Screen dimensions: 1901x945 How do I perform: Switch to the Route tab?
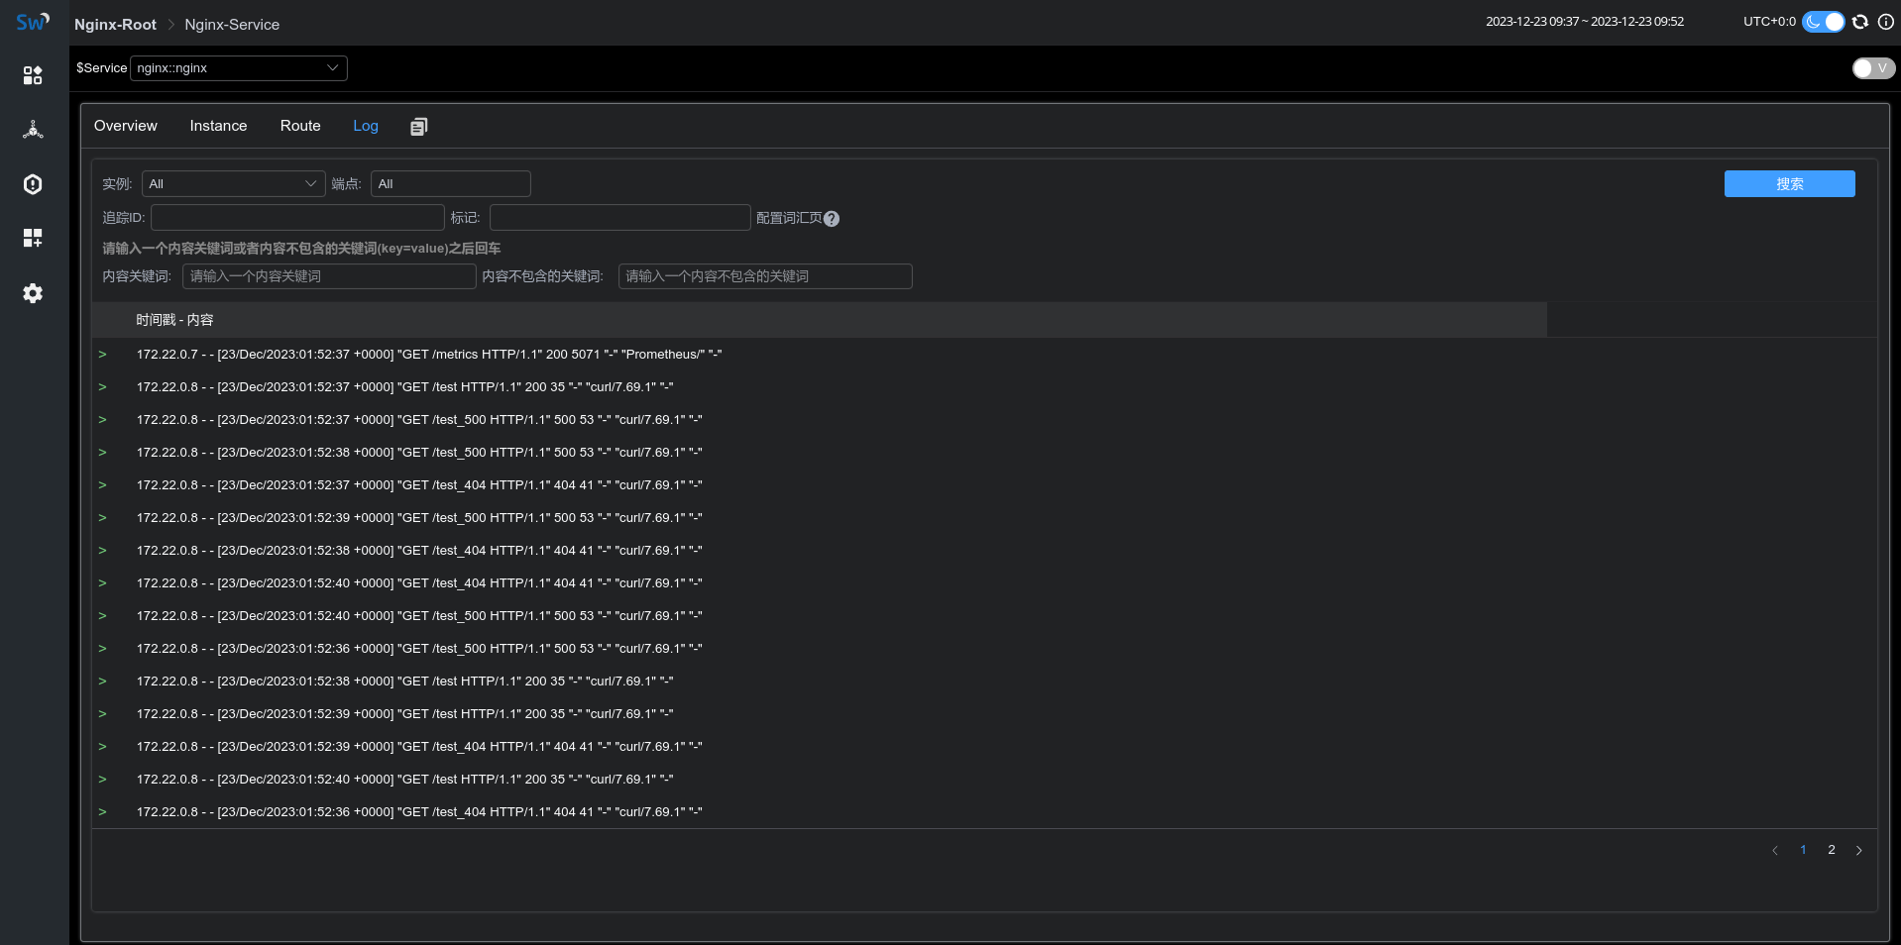(x=299, y=126)
